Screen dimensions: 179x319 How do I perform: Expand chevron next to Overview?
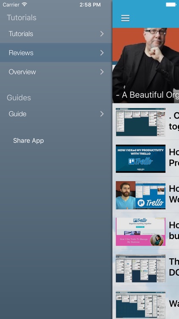(102, 72)
